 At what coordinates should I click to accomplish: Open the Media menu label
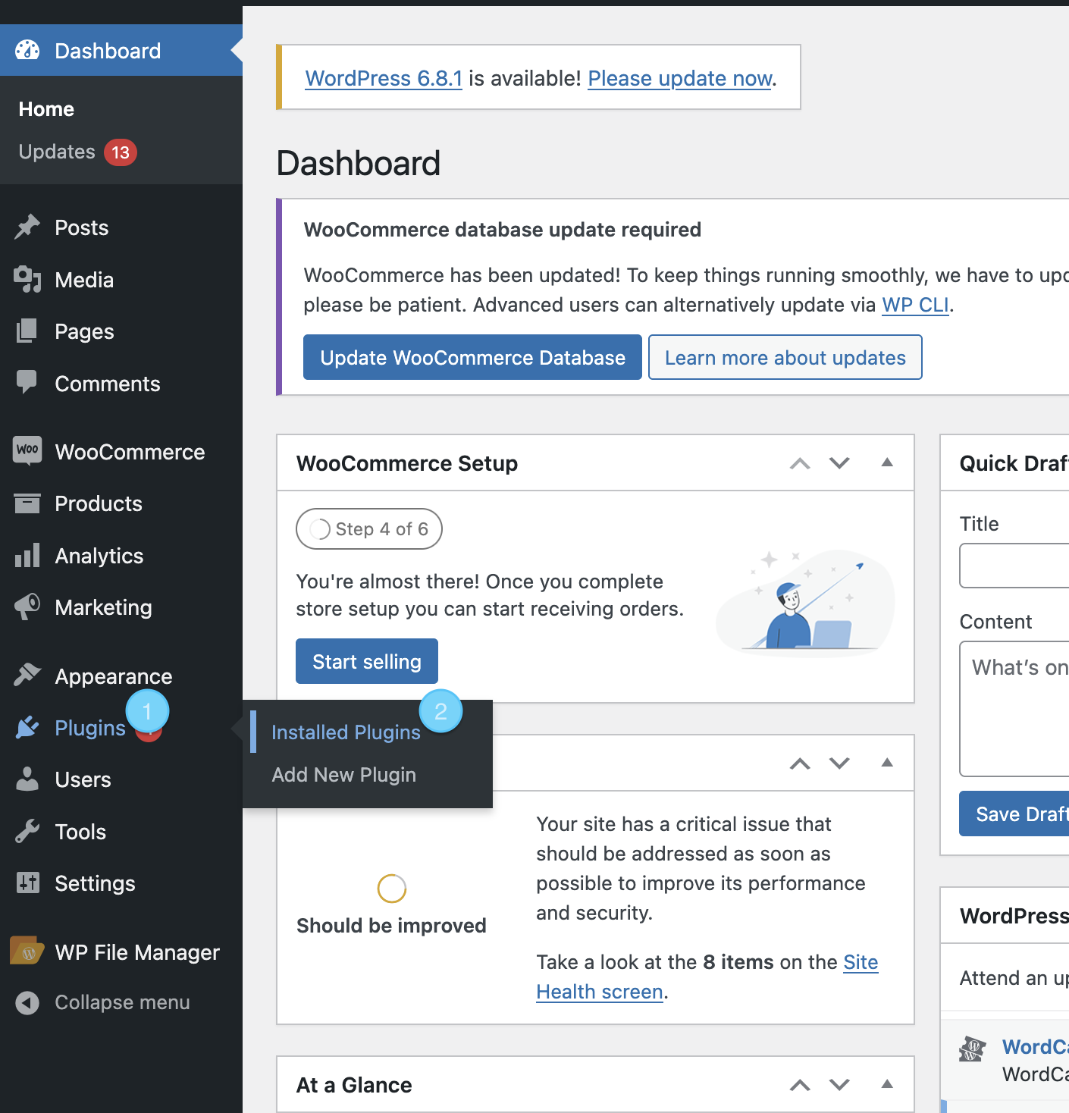(84, 280)
